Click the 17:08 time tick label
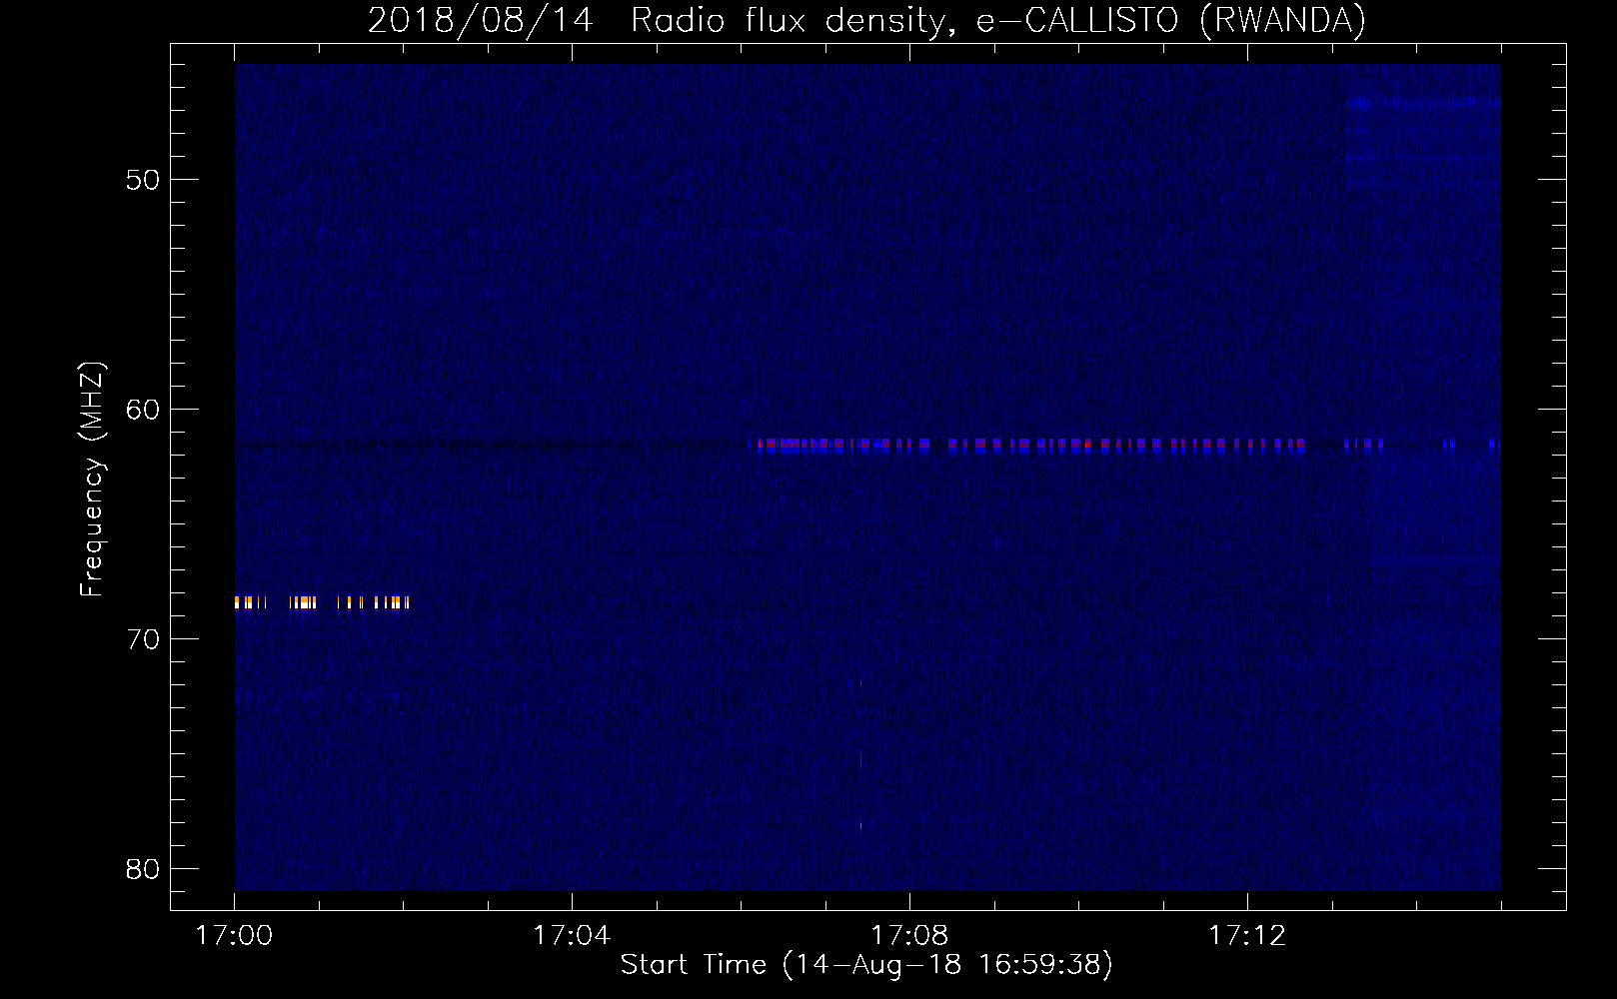 tap(909, 935)
